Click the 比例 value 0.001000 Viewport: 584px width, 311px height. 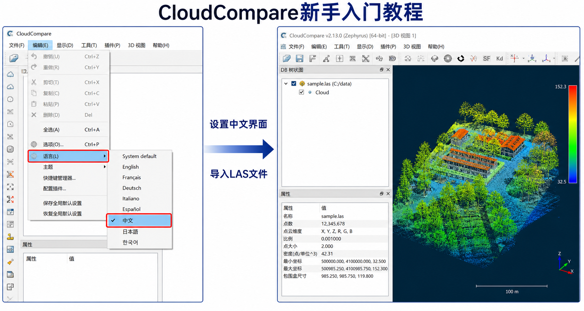coord(331,239)
